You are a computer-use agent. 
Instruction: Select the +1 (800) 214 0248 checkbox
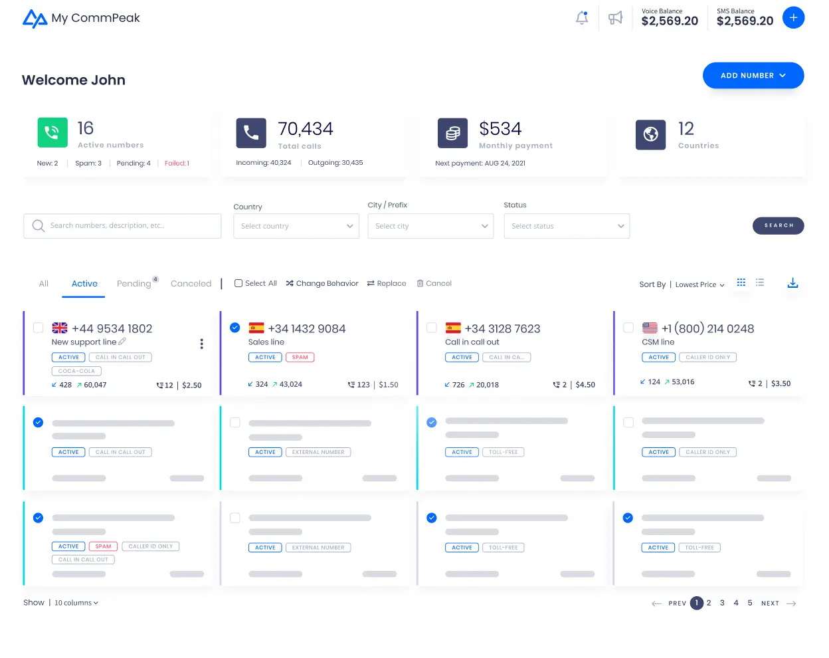(x=628, y=328)
